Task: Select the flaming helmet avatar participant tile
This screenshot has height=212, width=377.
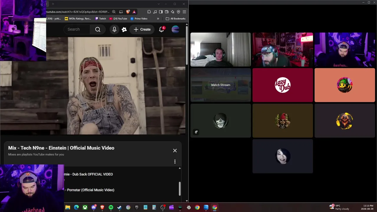Action: (x=345, y=121)
